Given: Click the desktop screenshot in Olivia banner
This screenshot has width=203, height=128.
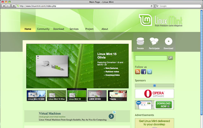Looking at the screenshot, I should pyautogui.click(x=52, y=66).
